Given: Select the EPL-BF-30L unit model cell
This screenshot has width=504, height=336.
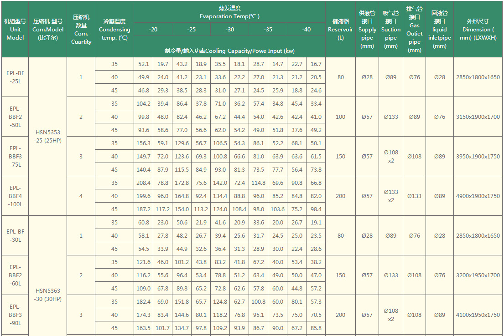Looking at the screenshot, I should click(15, 235).
